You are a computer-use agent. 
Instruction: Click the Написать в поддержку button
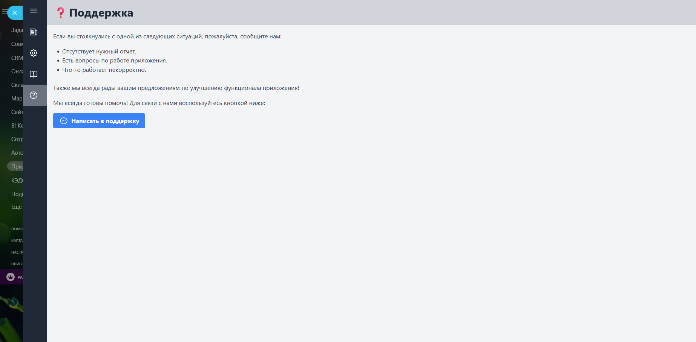[99, 121]
